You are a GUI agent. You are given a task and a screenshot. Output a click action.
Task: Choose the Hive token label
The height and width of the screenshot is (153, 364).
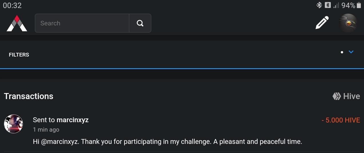point(351,96)
